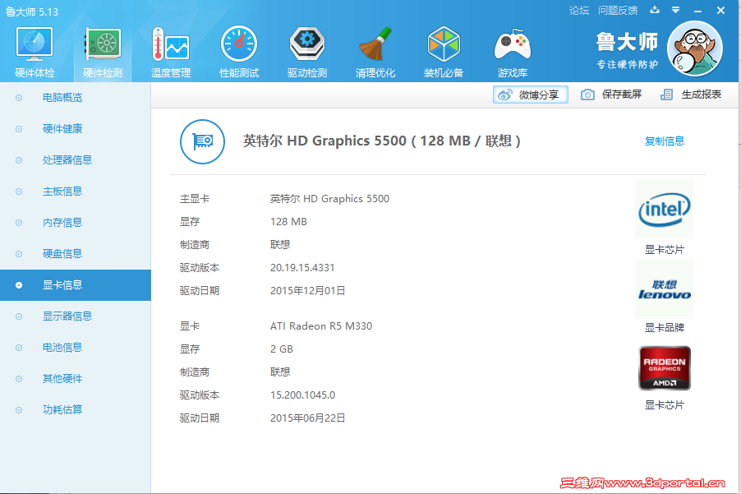Click the header title 英特尔 HD Graphics 5500 ( 128 MB / 联想 )

(381, 141)
